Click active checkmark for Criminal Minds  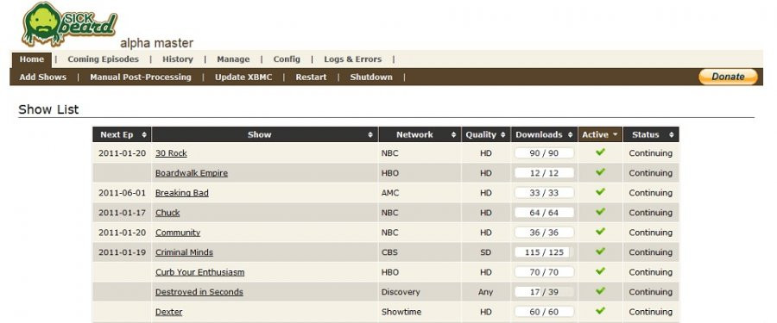click(600, 251)
